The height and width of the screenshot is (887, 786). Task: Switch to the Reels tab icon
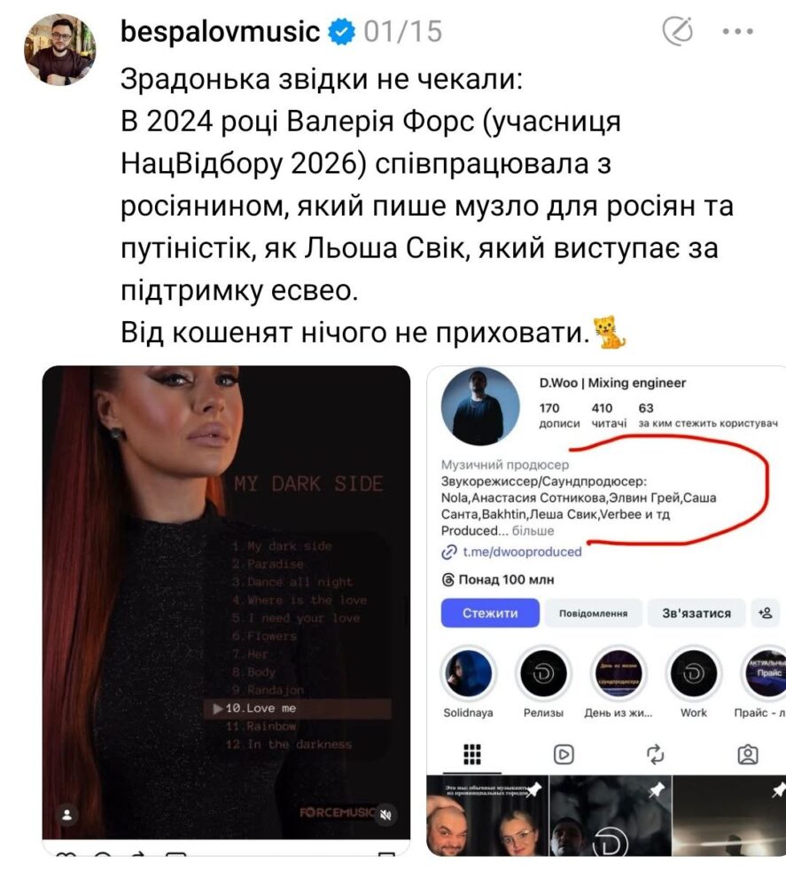[564, 754]
